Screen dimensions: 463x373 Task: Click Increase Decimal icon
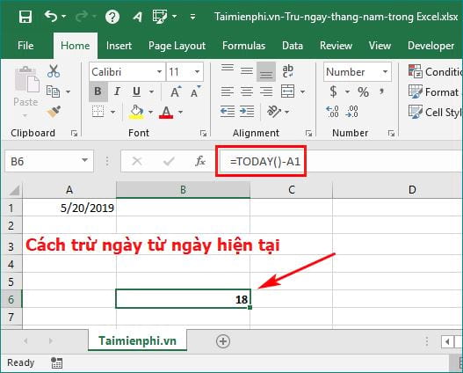coord(332,112)
